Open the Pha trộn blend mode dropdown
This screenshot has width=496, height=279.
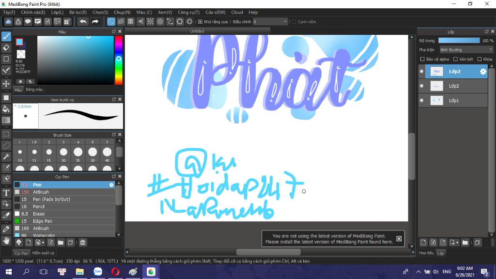[x=466, y=50]
